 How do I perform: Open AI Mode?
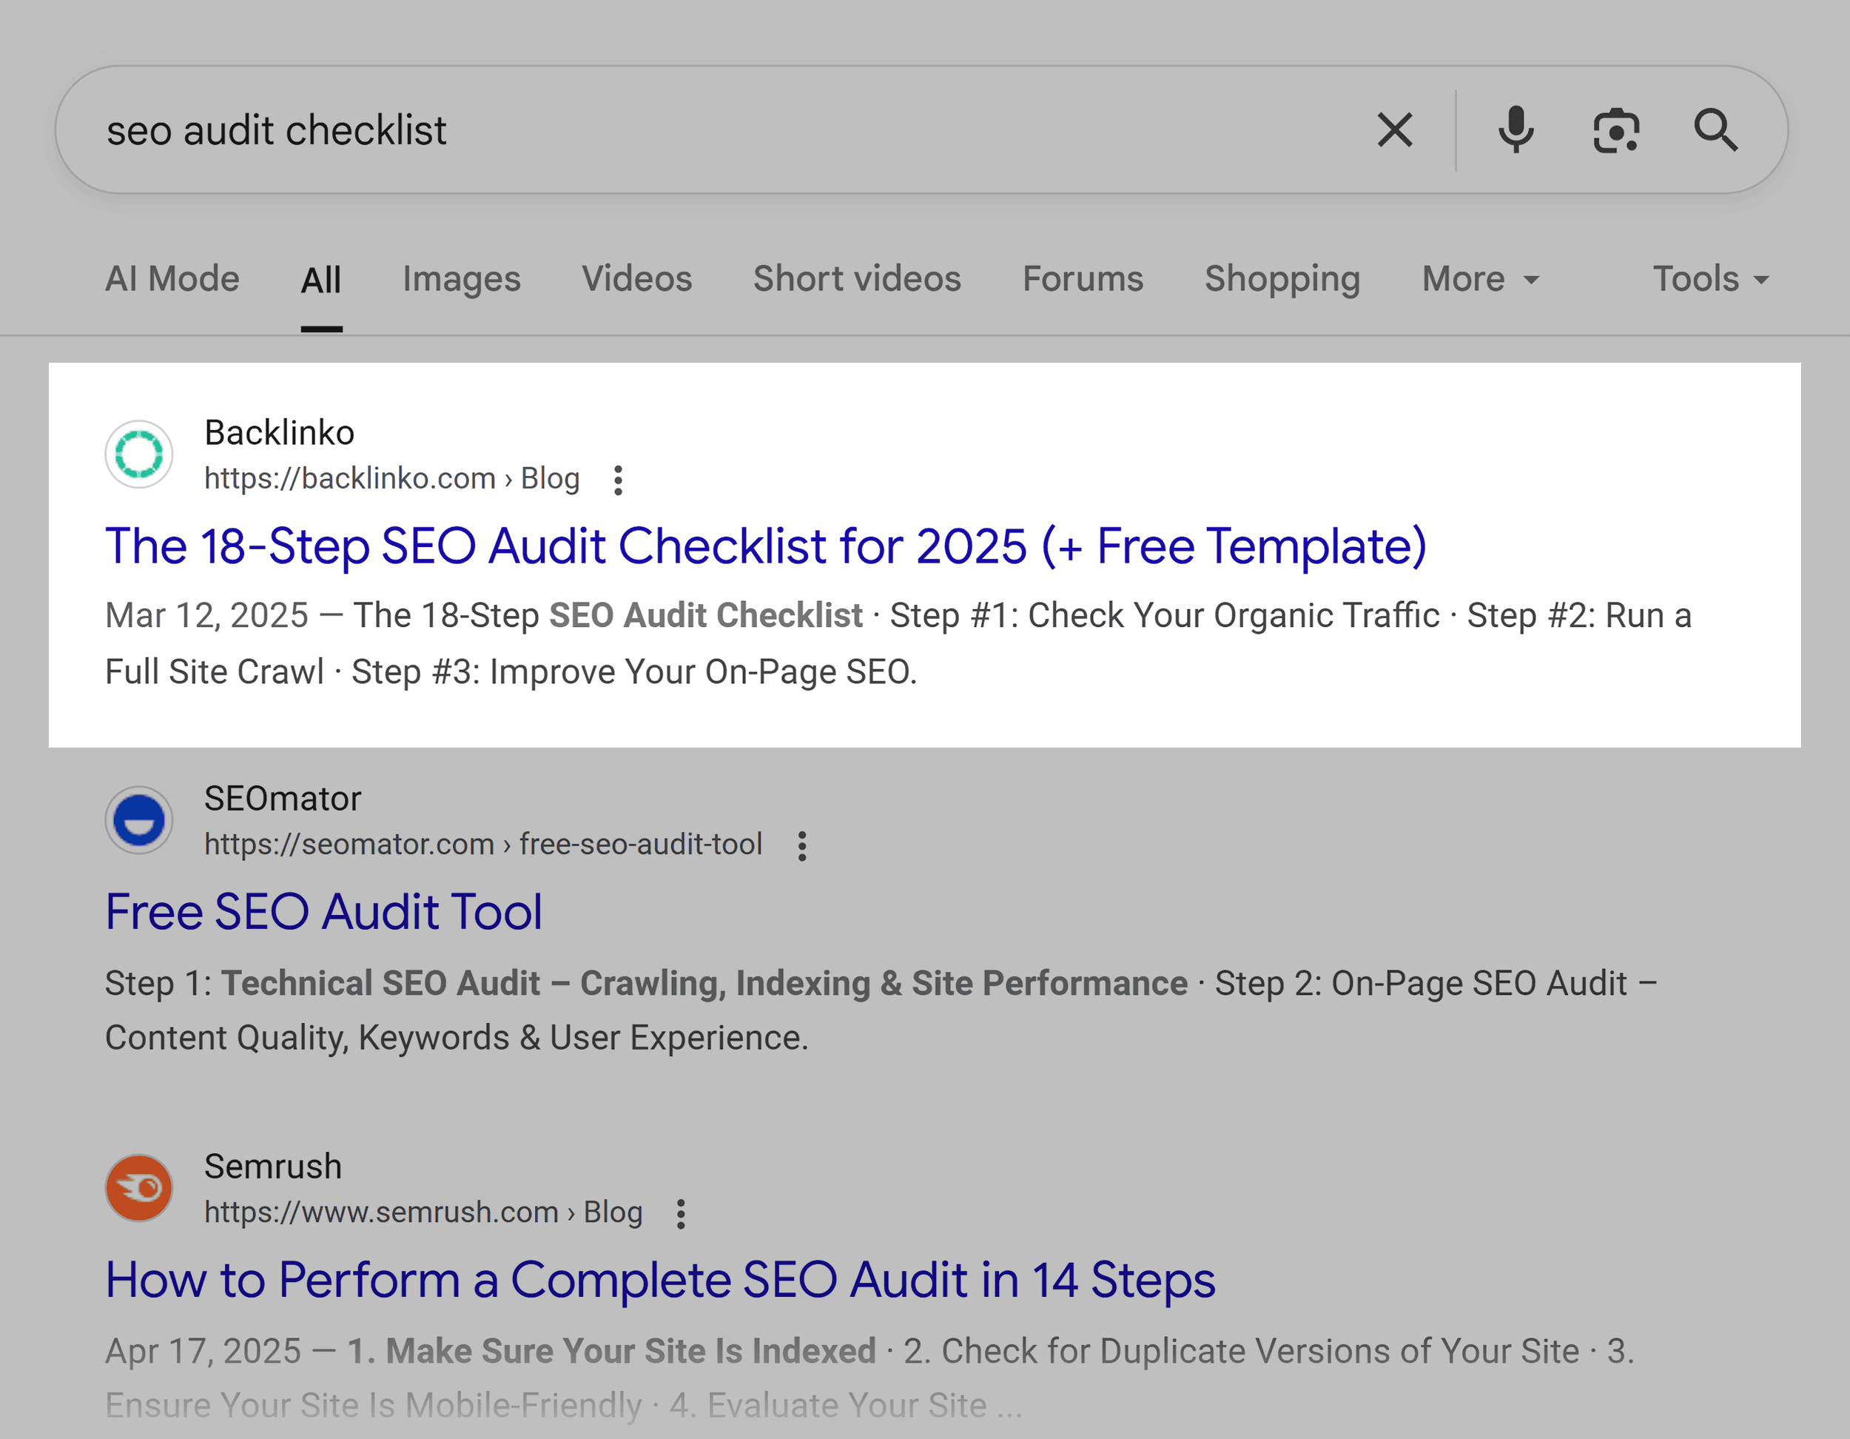pyautogui.click(x=171, y=279)
